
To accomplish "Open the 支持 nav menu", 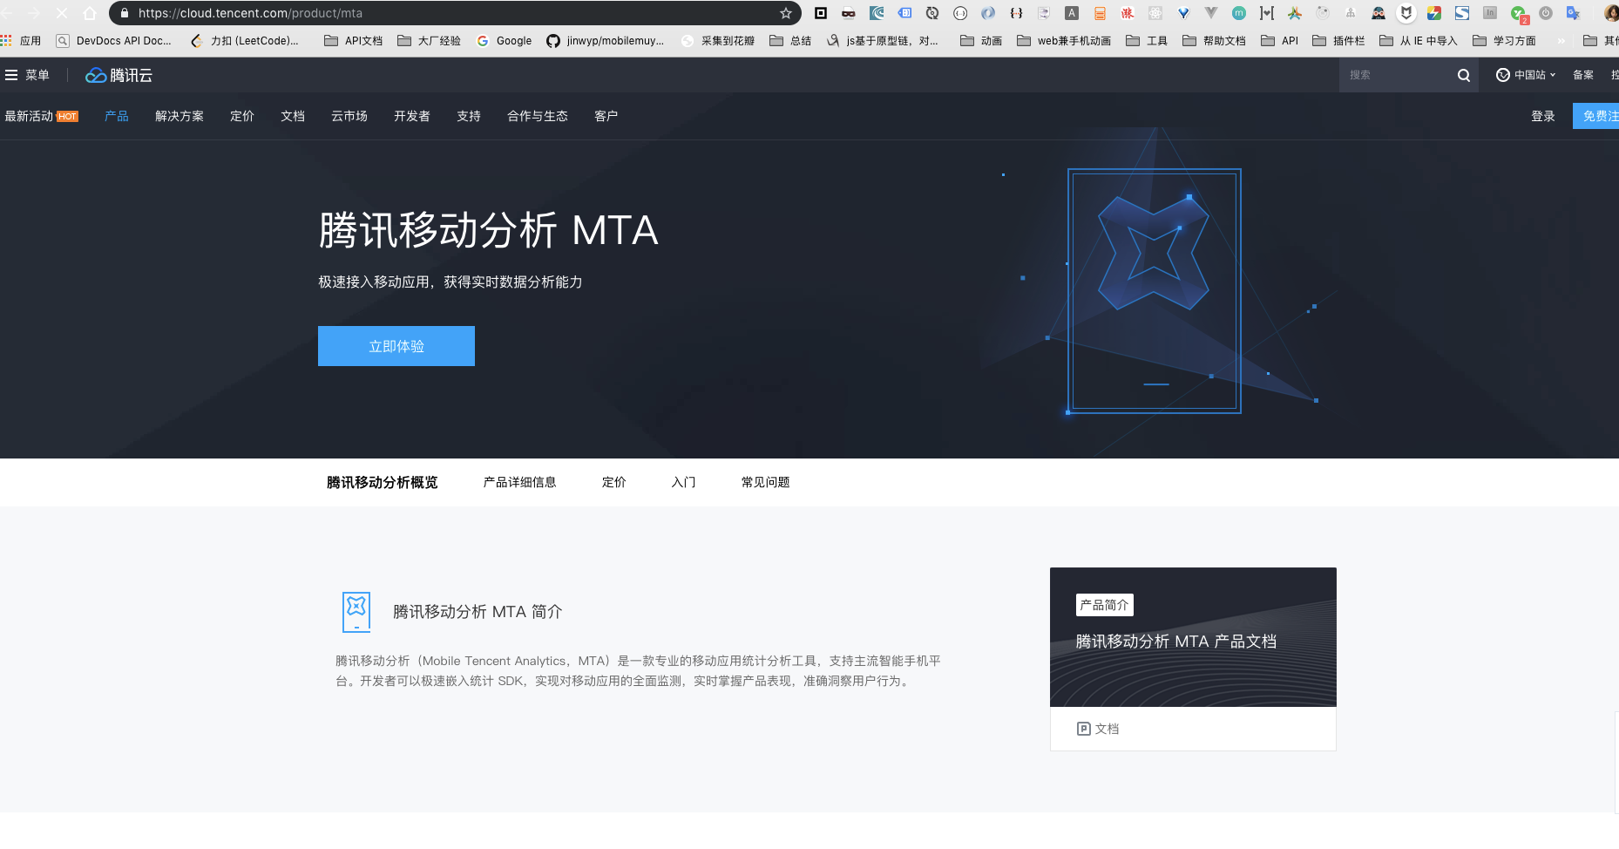I will 469,116.
